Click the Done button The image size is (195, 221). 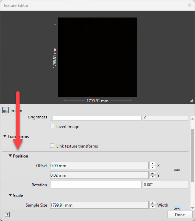180,214
